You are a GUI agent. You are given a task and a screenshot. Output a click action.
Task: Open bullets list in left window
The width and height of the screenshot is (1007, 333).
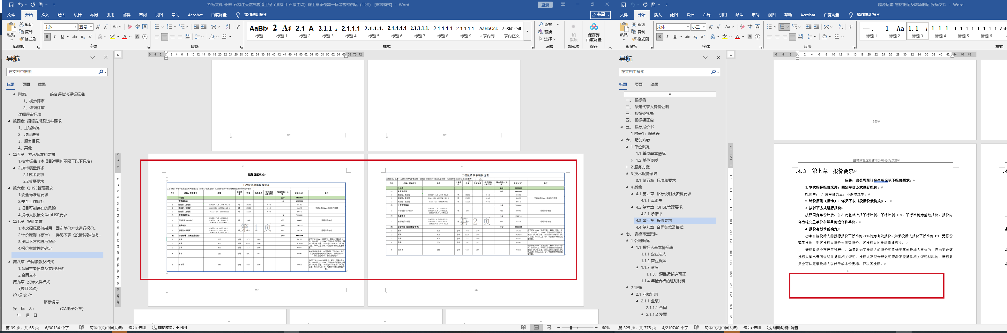(157, 27)
